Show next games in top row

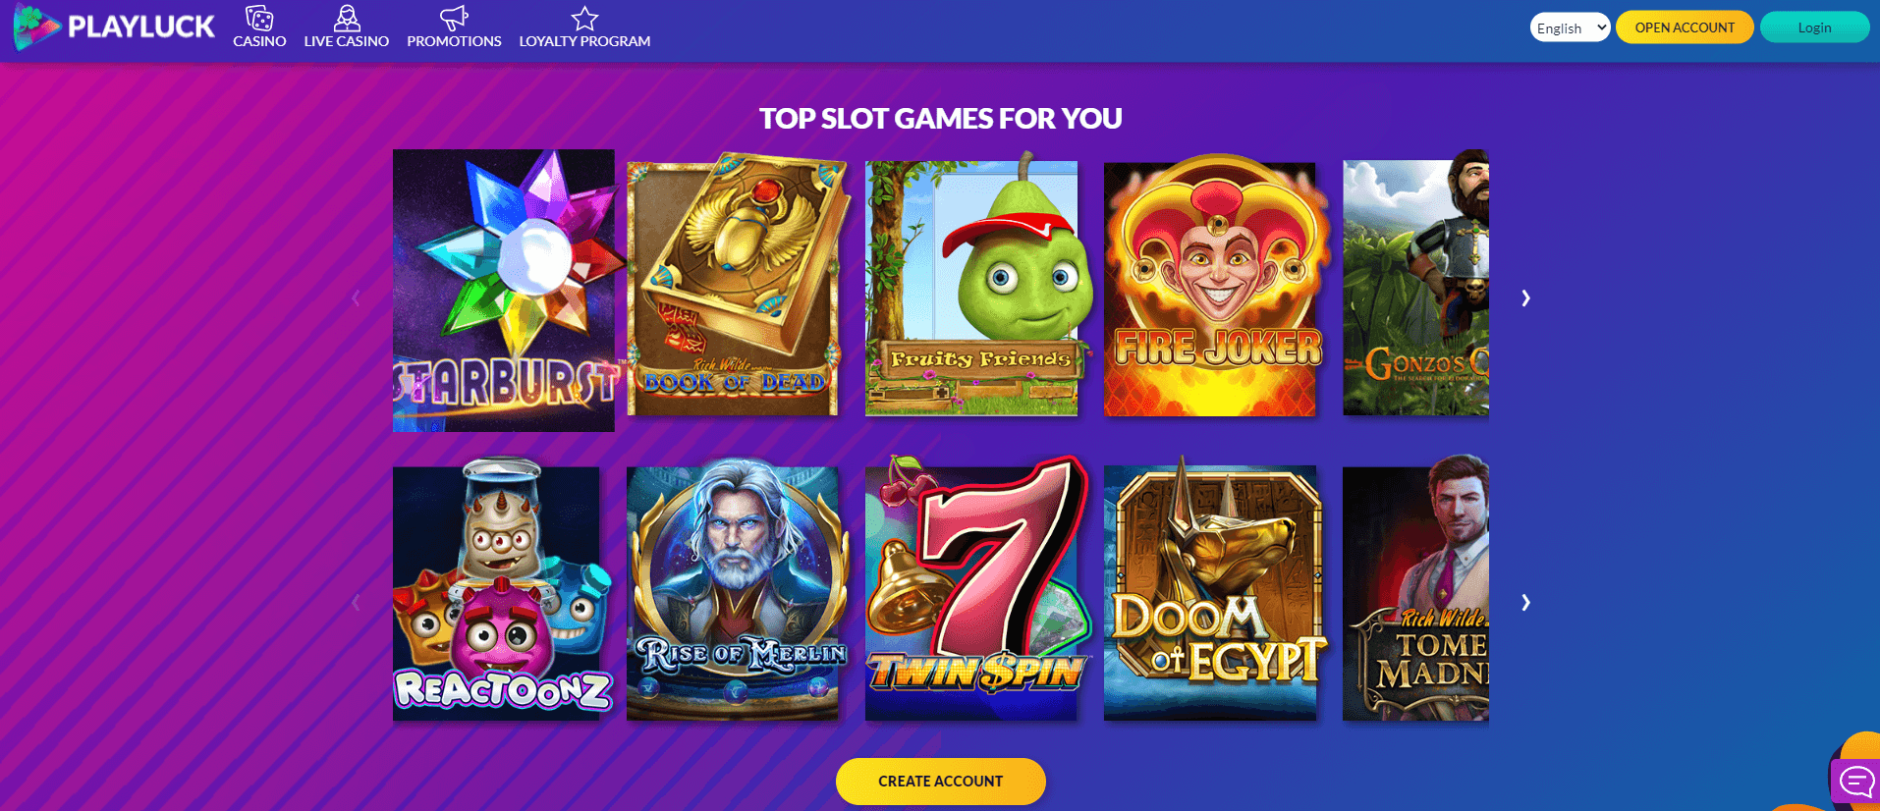click(1525, 297)
